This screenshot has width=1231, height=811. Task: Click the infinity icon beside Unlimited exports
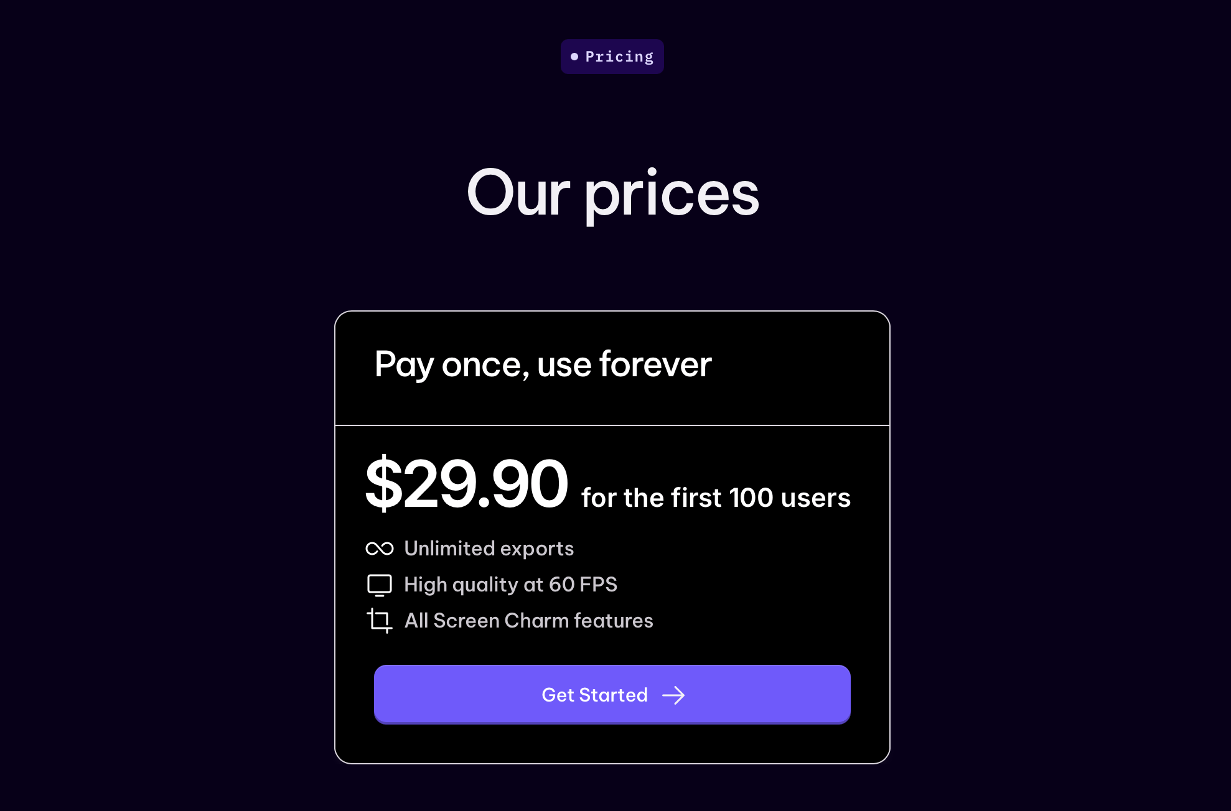click(x=380, y=549)
